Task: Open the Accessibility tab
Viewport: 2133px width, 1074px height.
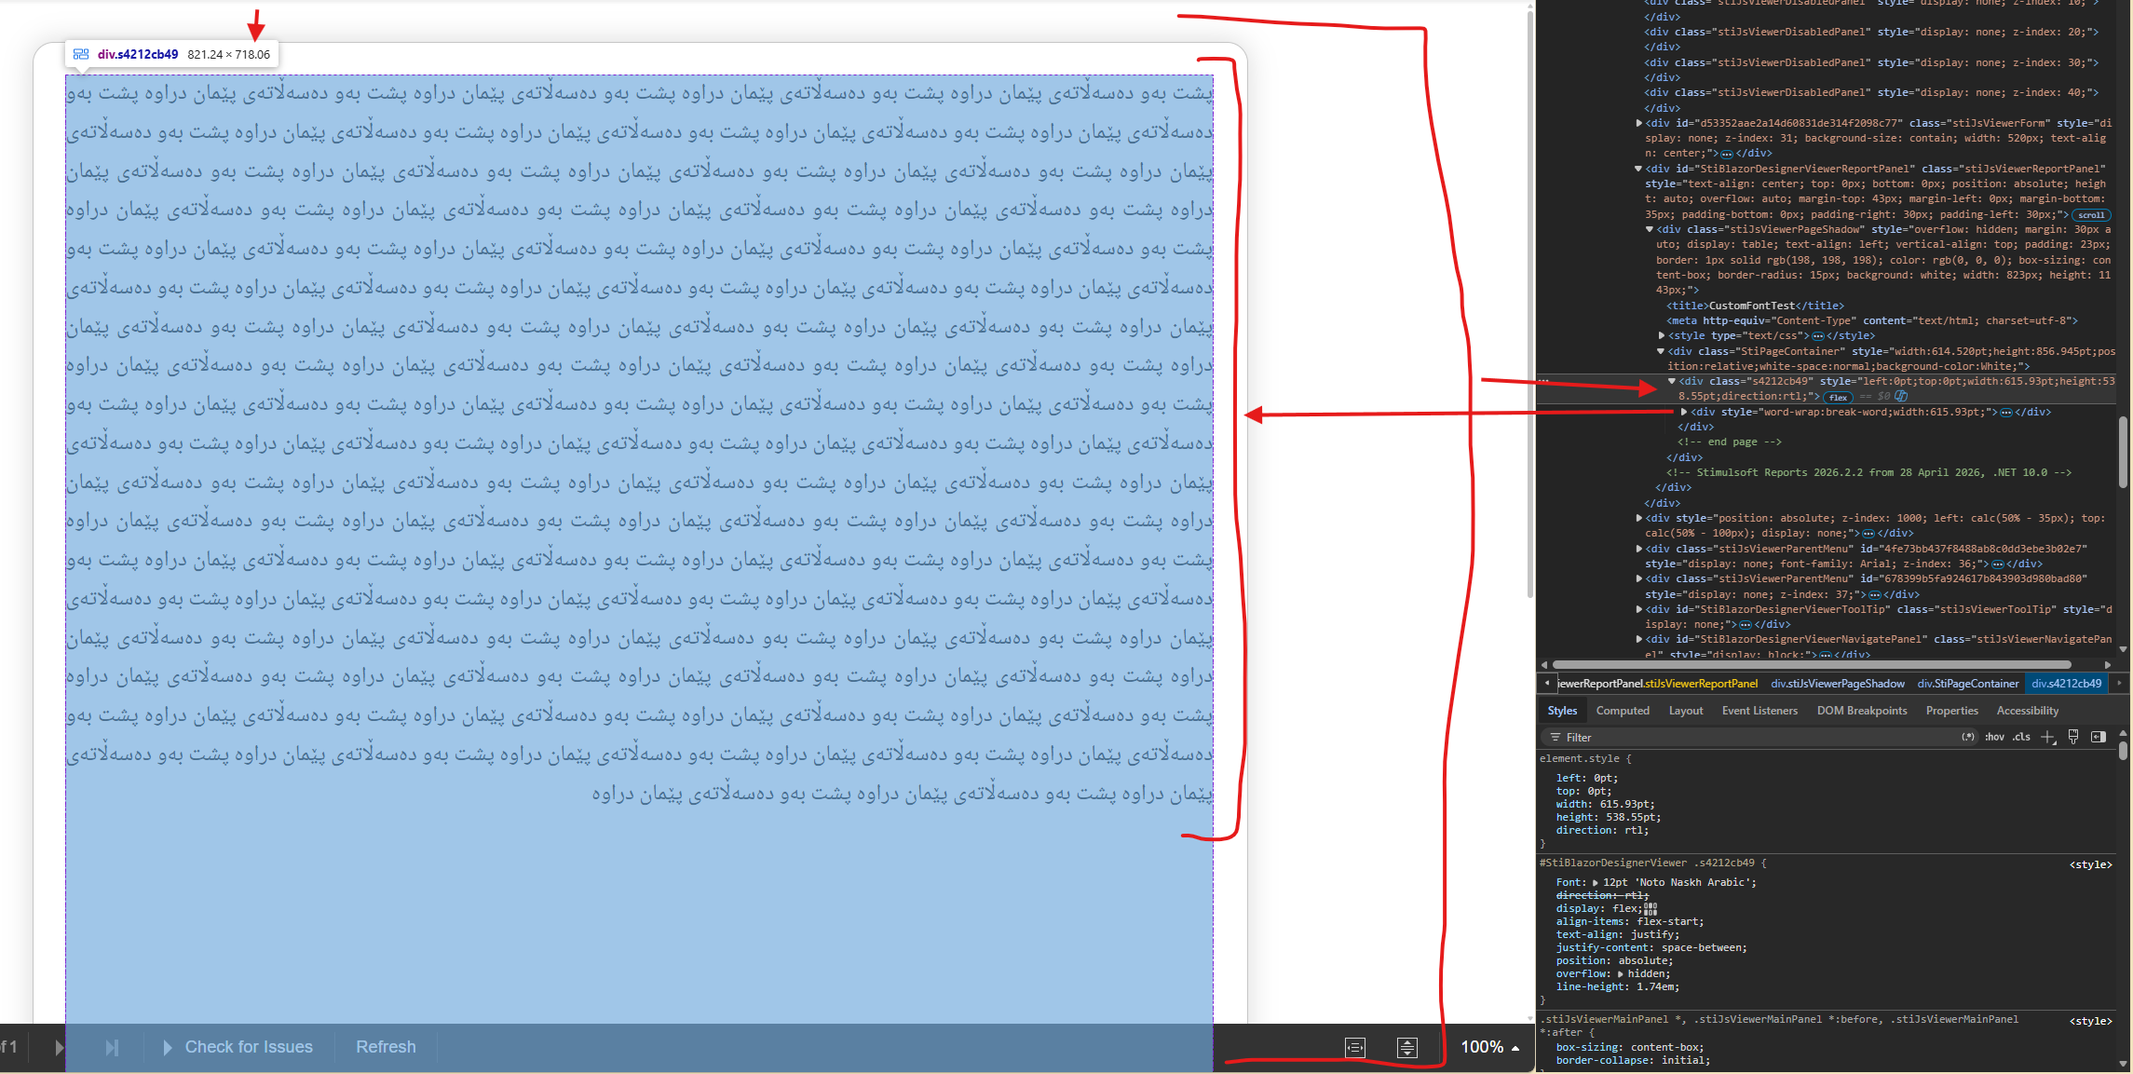Action: pos(2028,711)
